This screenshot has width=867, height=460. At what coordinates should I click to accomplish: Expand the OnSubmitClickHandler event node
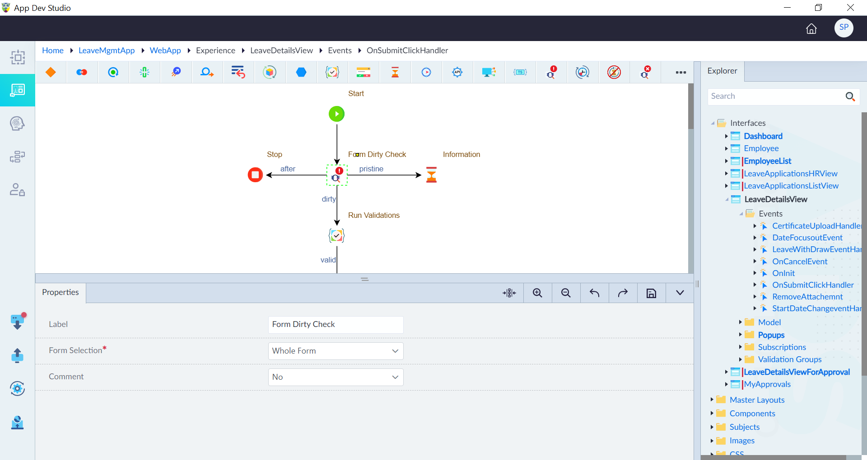click(755, 285)
